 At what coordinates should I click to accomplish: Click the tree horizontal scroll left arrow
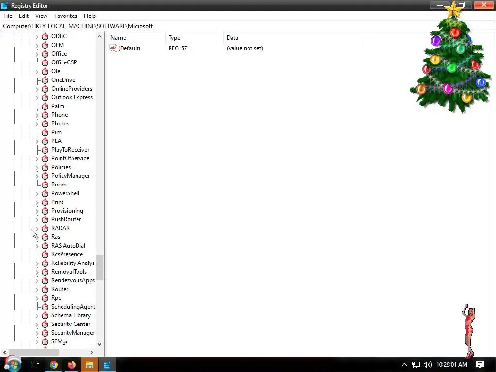click(5, 352)
